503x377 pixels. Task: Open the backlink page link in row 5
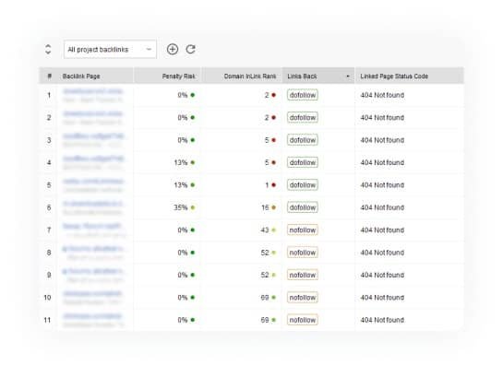tap(93, 181)
